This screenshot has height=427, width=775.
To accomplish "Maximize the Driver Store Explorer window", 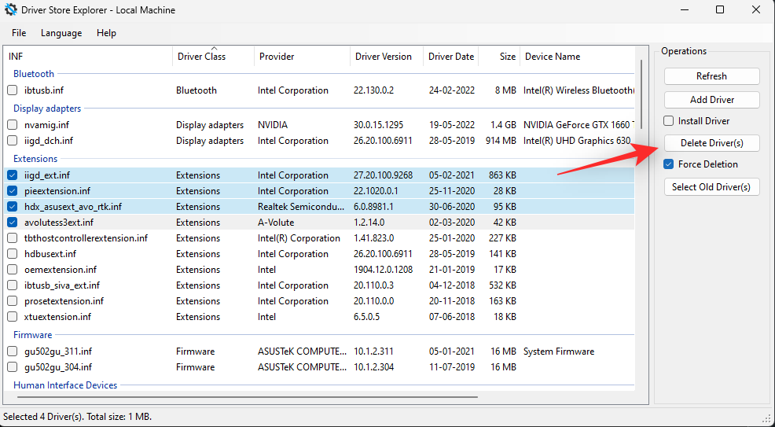I will (x=720, y=10).
